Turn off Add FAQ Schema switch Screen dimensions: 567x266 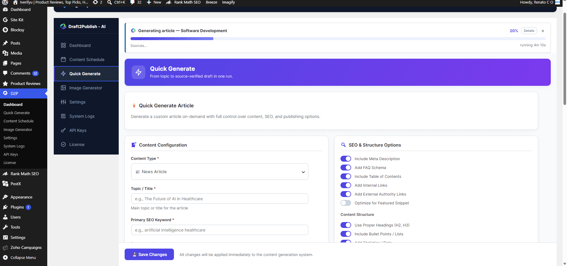(x=346, y=168)
